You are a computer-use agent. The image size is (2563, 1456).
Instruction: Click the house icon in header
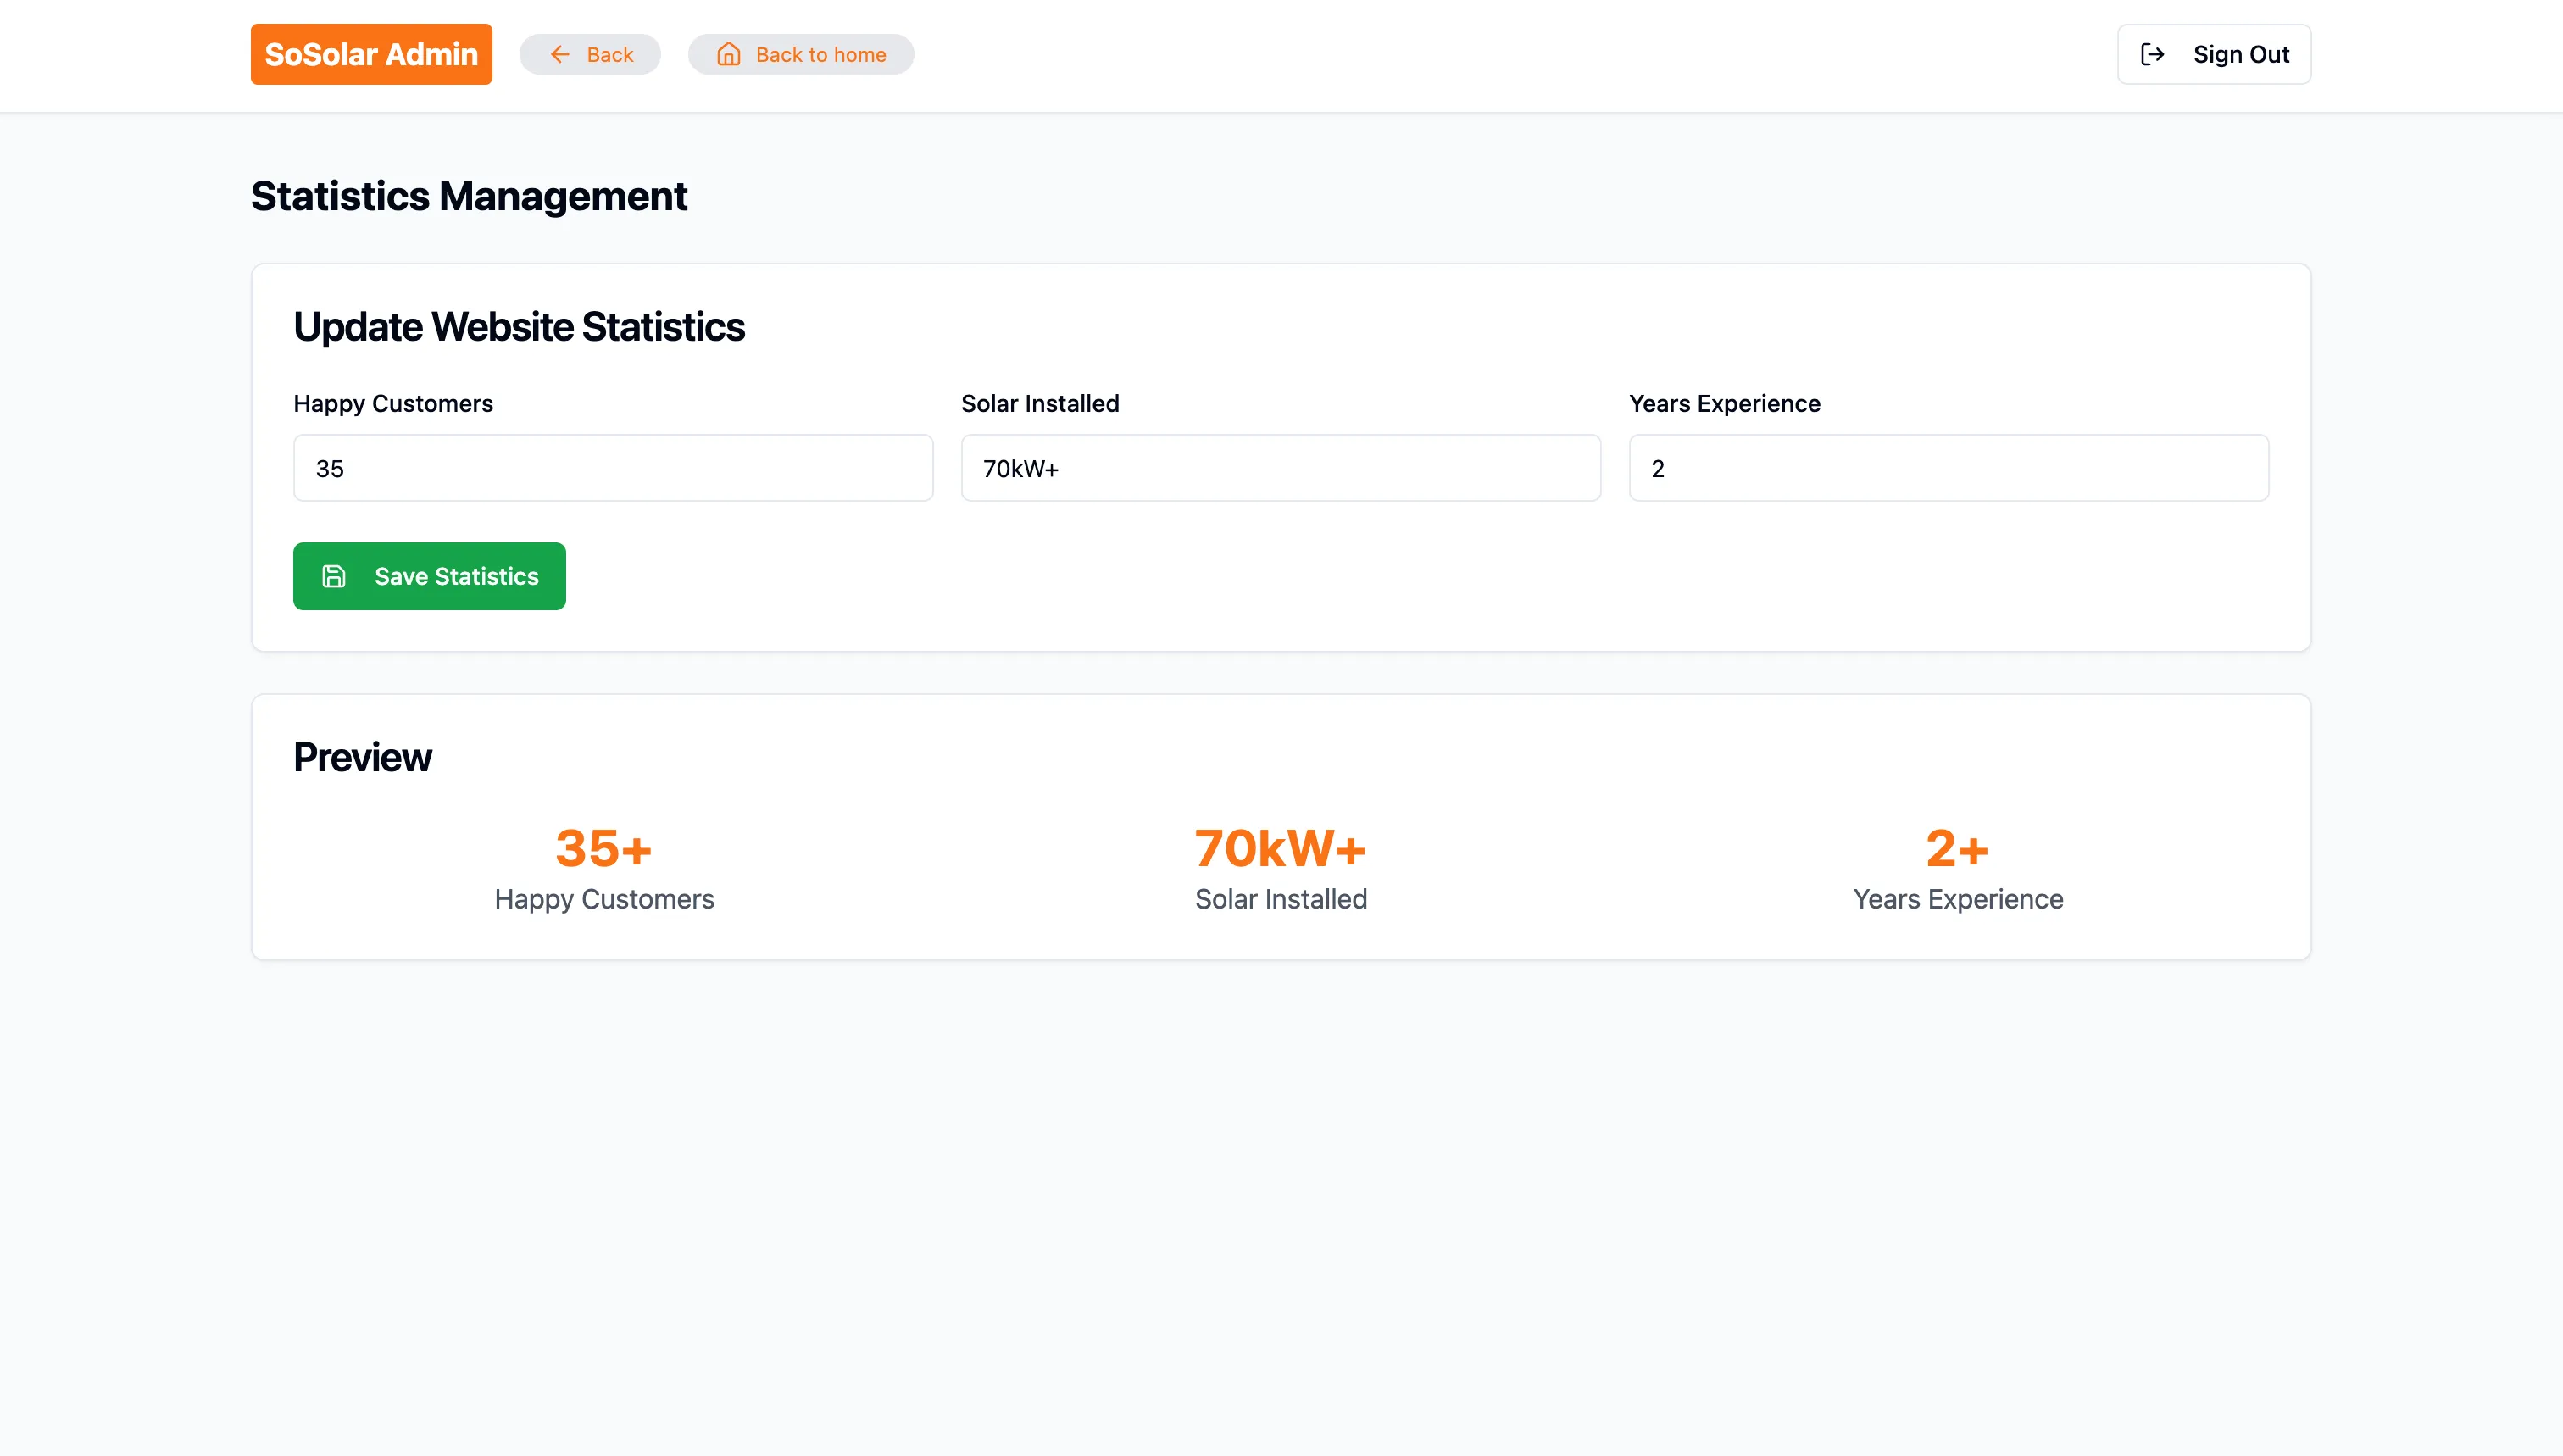coord(728,54)
